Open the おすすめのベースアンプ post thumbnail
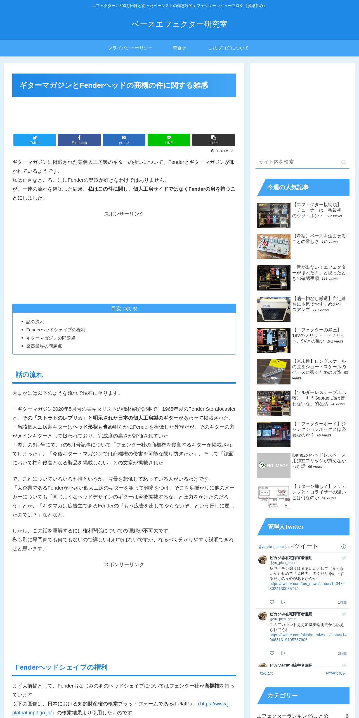 [274, 309]
